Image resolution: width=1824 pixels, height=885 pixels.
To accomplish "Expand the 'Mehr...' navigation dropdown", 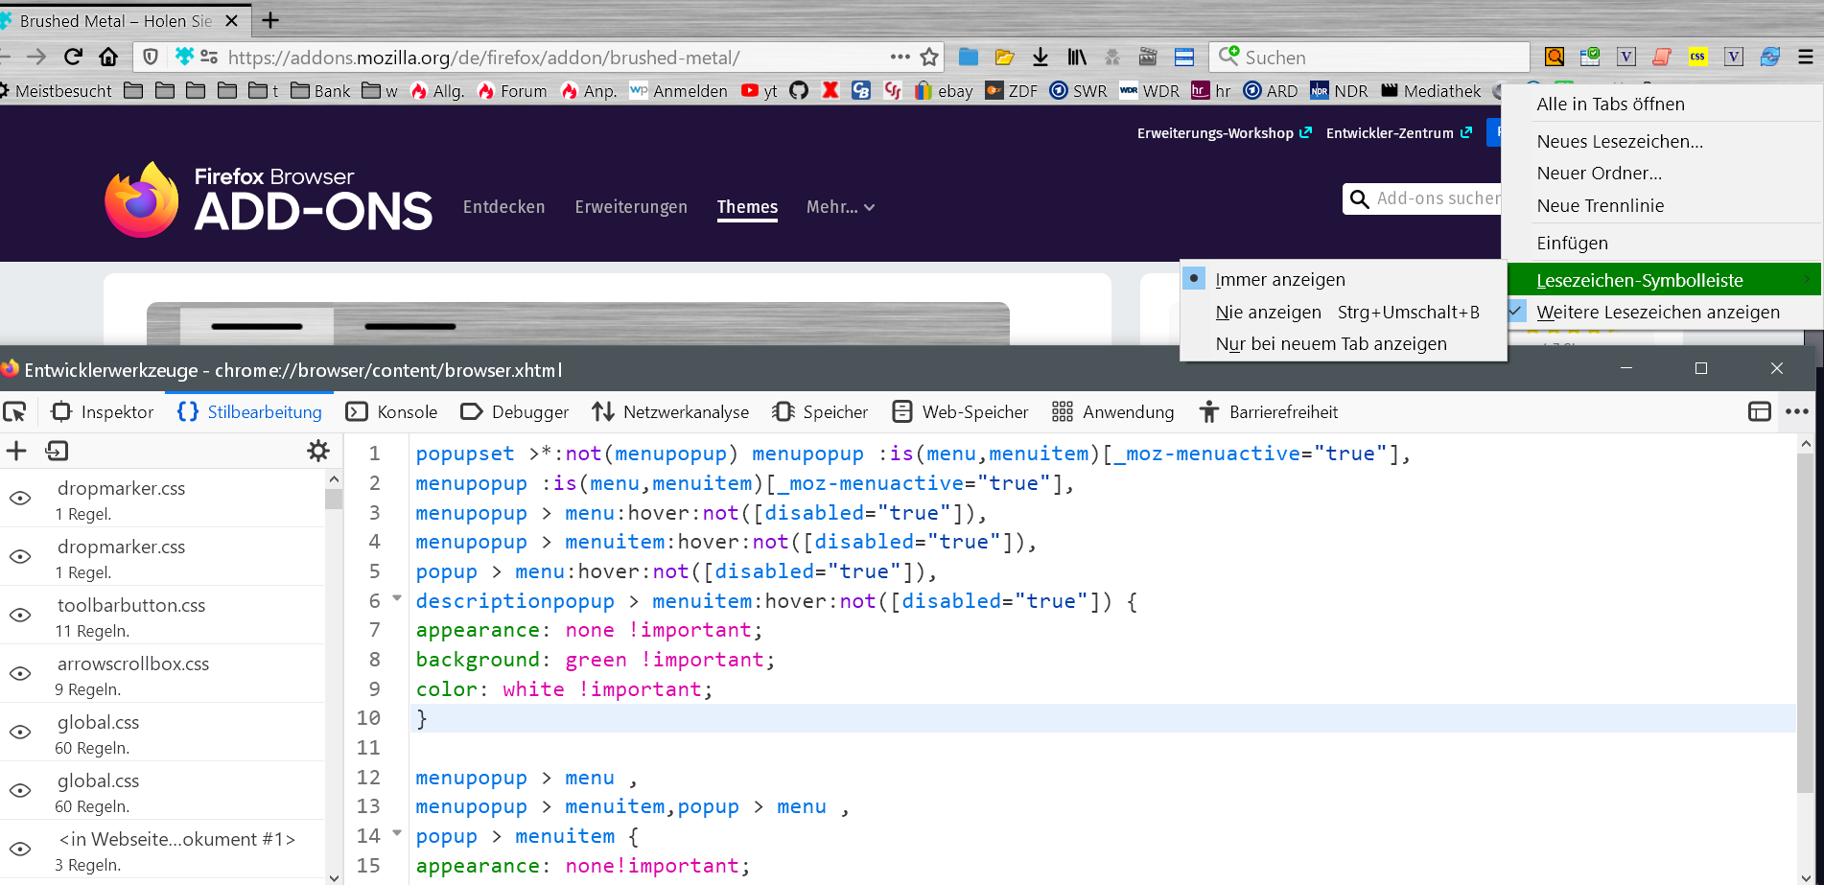I will pyautogui.click(x=840, y=207).
